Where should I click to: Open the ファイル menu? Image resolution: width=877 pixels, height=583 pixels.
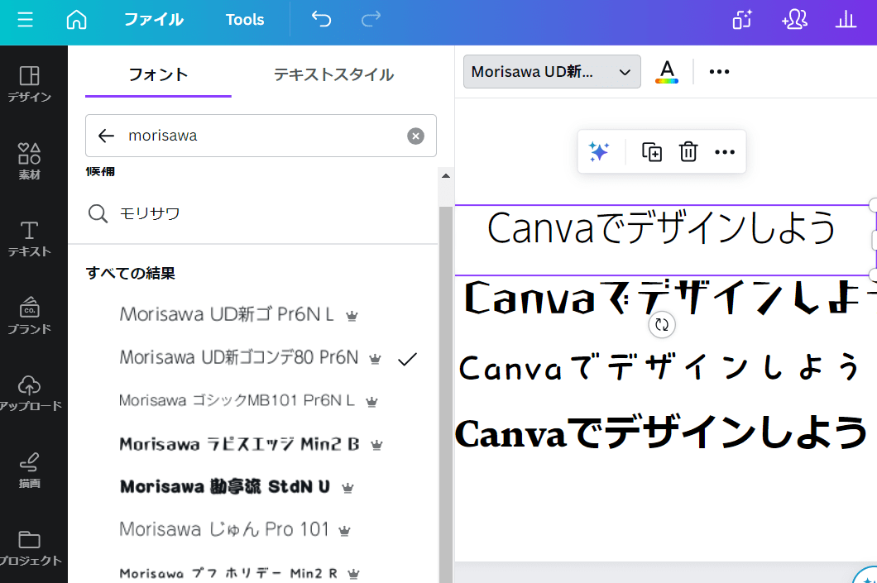(153, 20)
